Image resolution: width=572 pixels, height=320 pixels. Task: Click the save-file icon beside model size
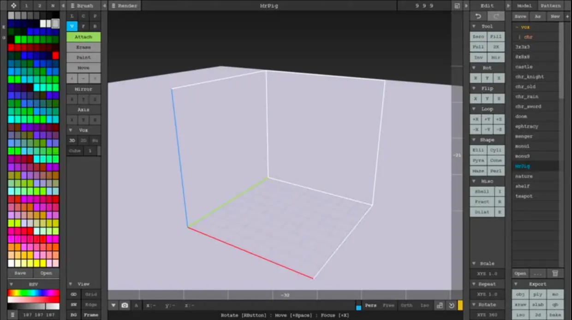[x=457, y=6]
